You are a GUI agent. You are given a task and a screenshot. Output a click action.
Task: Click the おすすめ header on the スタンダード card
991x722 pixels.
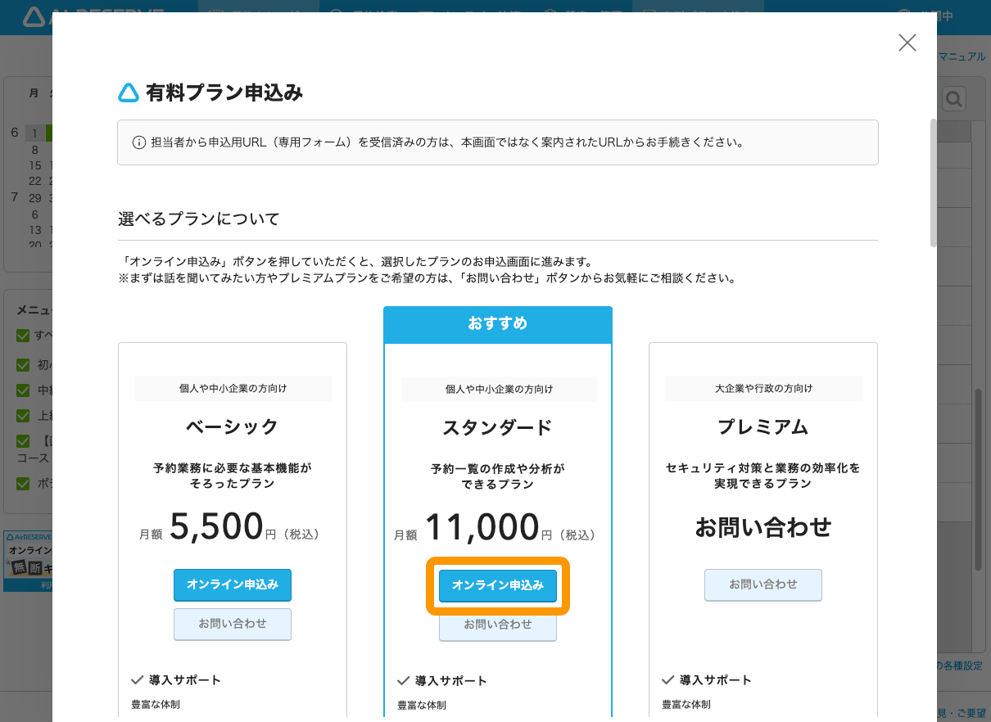click(498, 324)
